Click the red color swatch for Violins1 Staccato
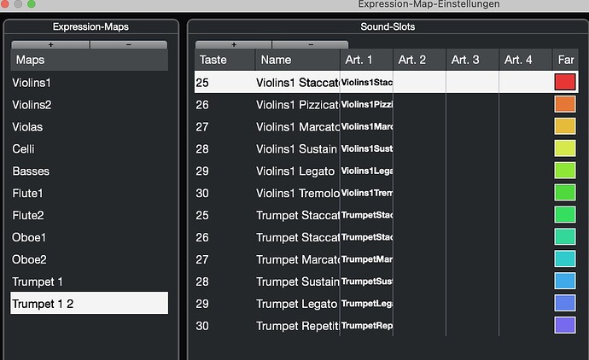The image size is (589, 360). click(x=565, y=82)
